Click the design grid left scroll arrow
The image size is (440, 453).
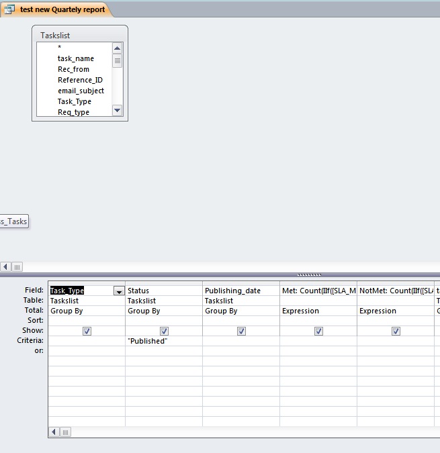54,432
